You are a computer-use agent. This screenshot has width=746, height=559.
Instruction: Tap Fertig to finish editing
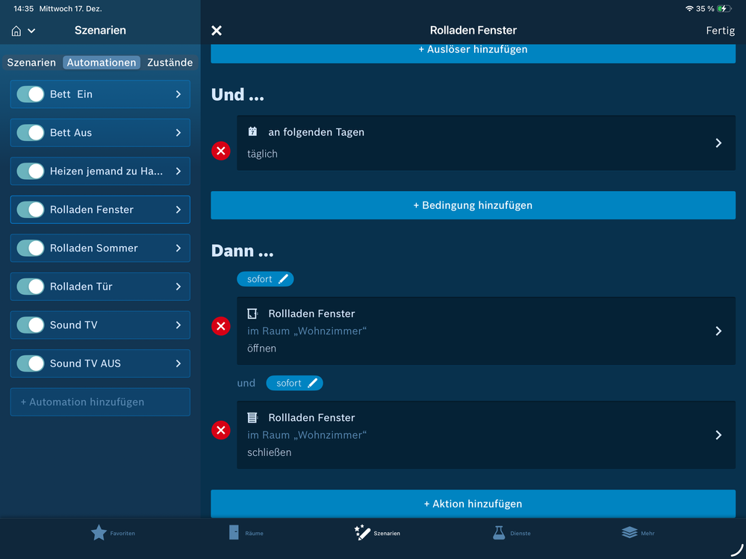coord(720,31)
